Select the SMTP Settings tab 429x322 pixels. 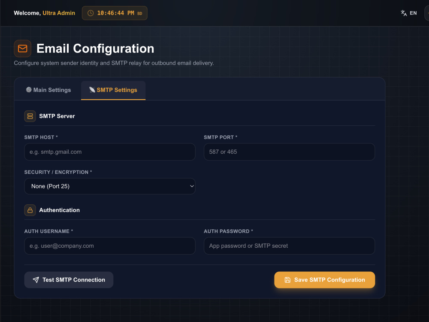pos(113,90)
